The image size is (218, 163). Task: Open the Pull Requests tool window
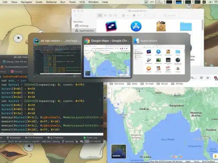pos(34,137)
